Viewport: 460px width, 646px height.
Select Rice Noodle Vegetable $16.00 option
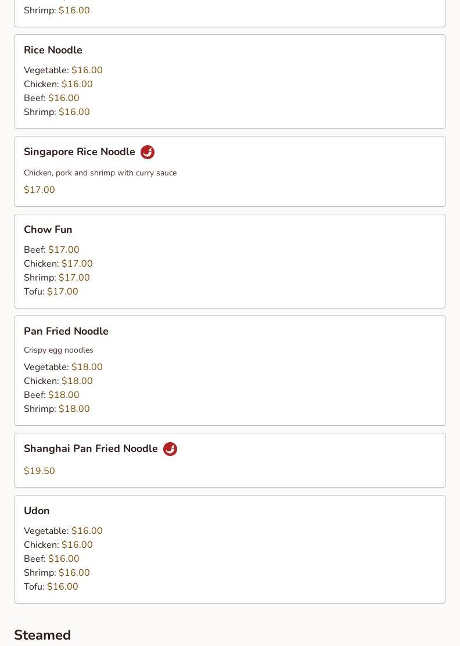coord(63,70)
